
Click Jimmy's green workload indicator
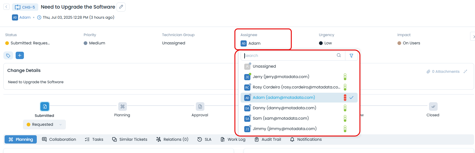point(345,129)
